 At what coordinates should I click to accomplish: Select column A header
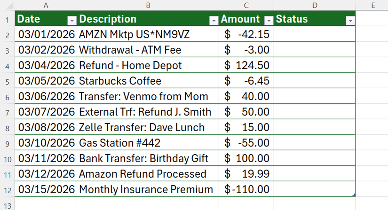point(46,5)
